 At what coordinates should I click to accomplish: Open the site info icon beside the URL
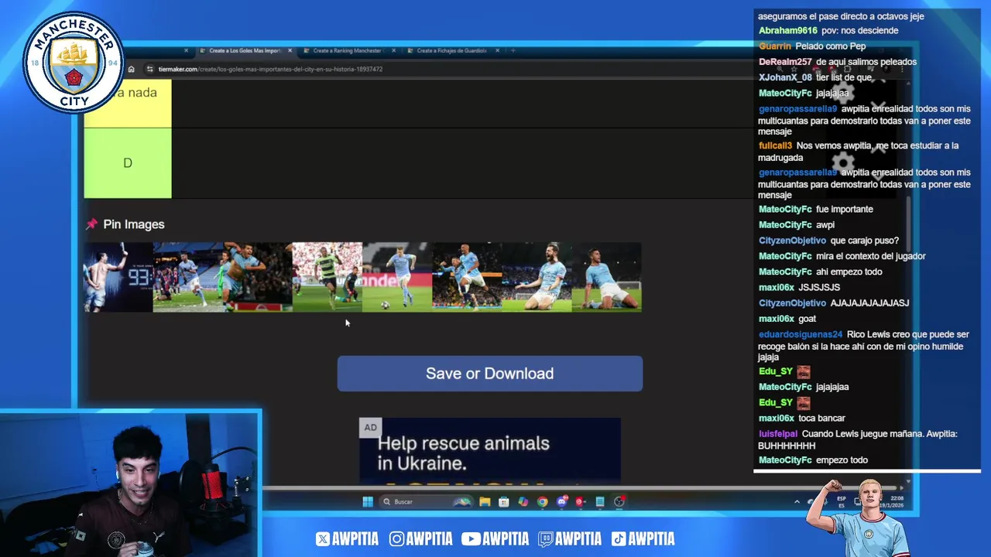coord(149,69)
